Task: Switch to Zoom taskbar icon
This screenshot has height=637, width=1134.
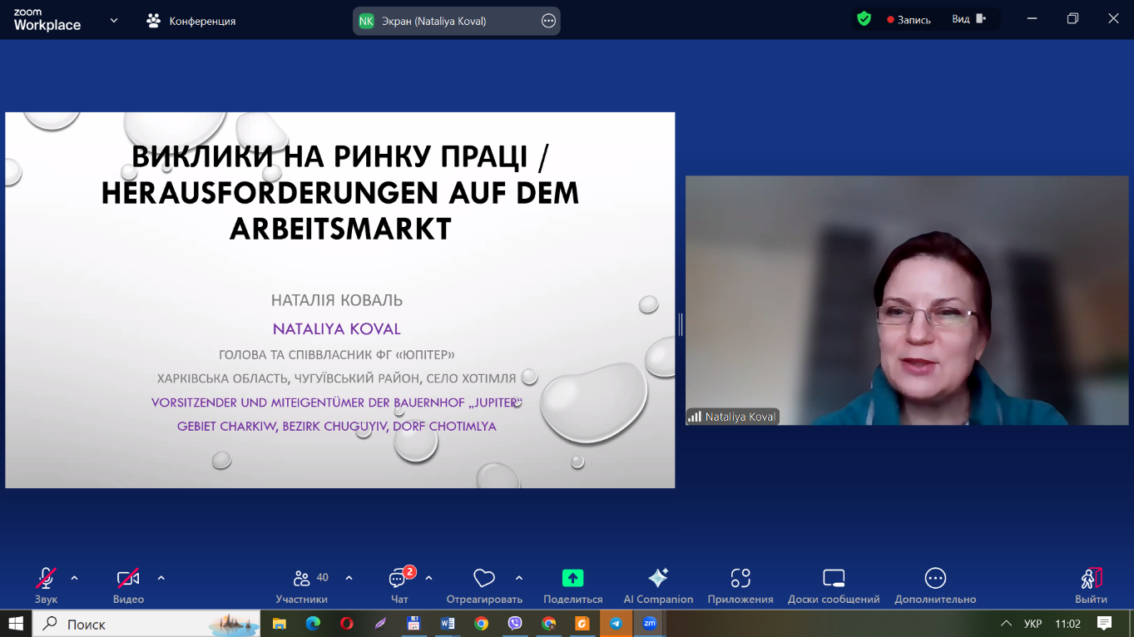Action: (x=650, y=623)
